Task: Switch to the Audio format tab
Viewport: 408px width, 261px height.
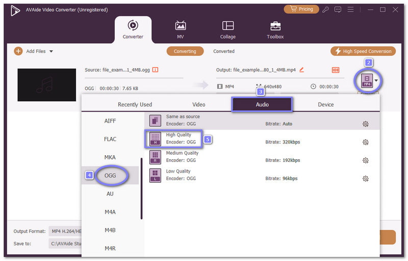Action: tap(262, 104)
